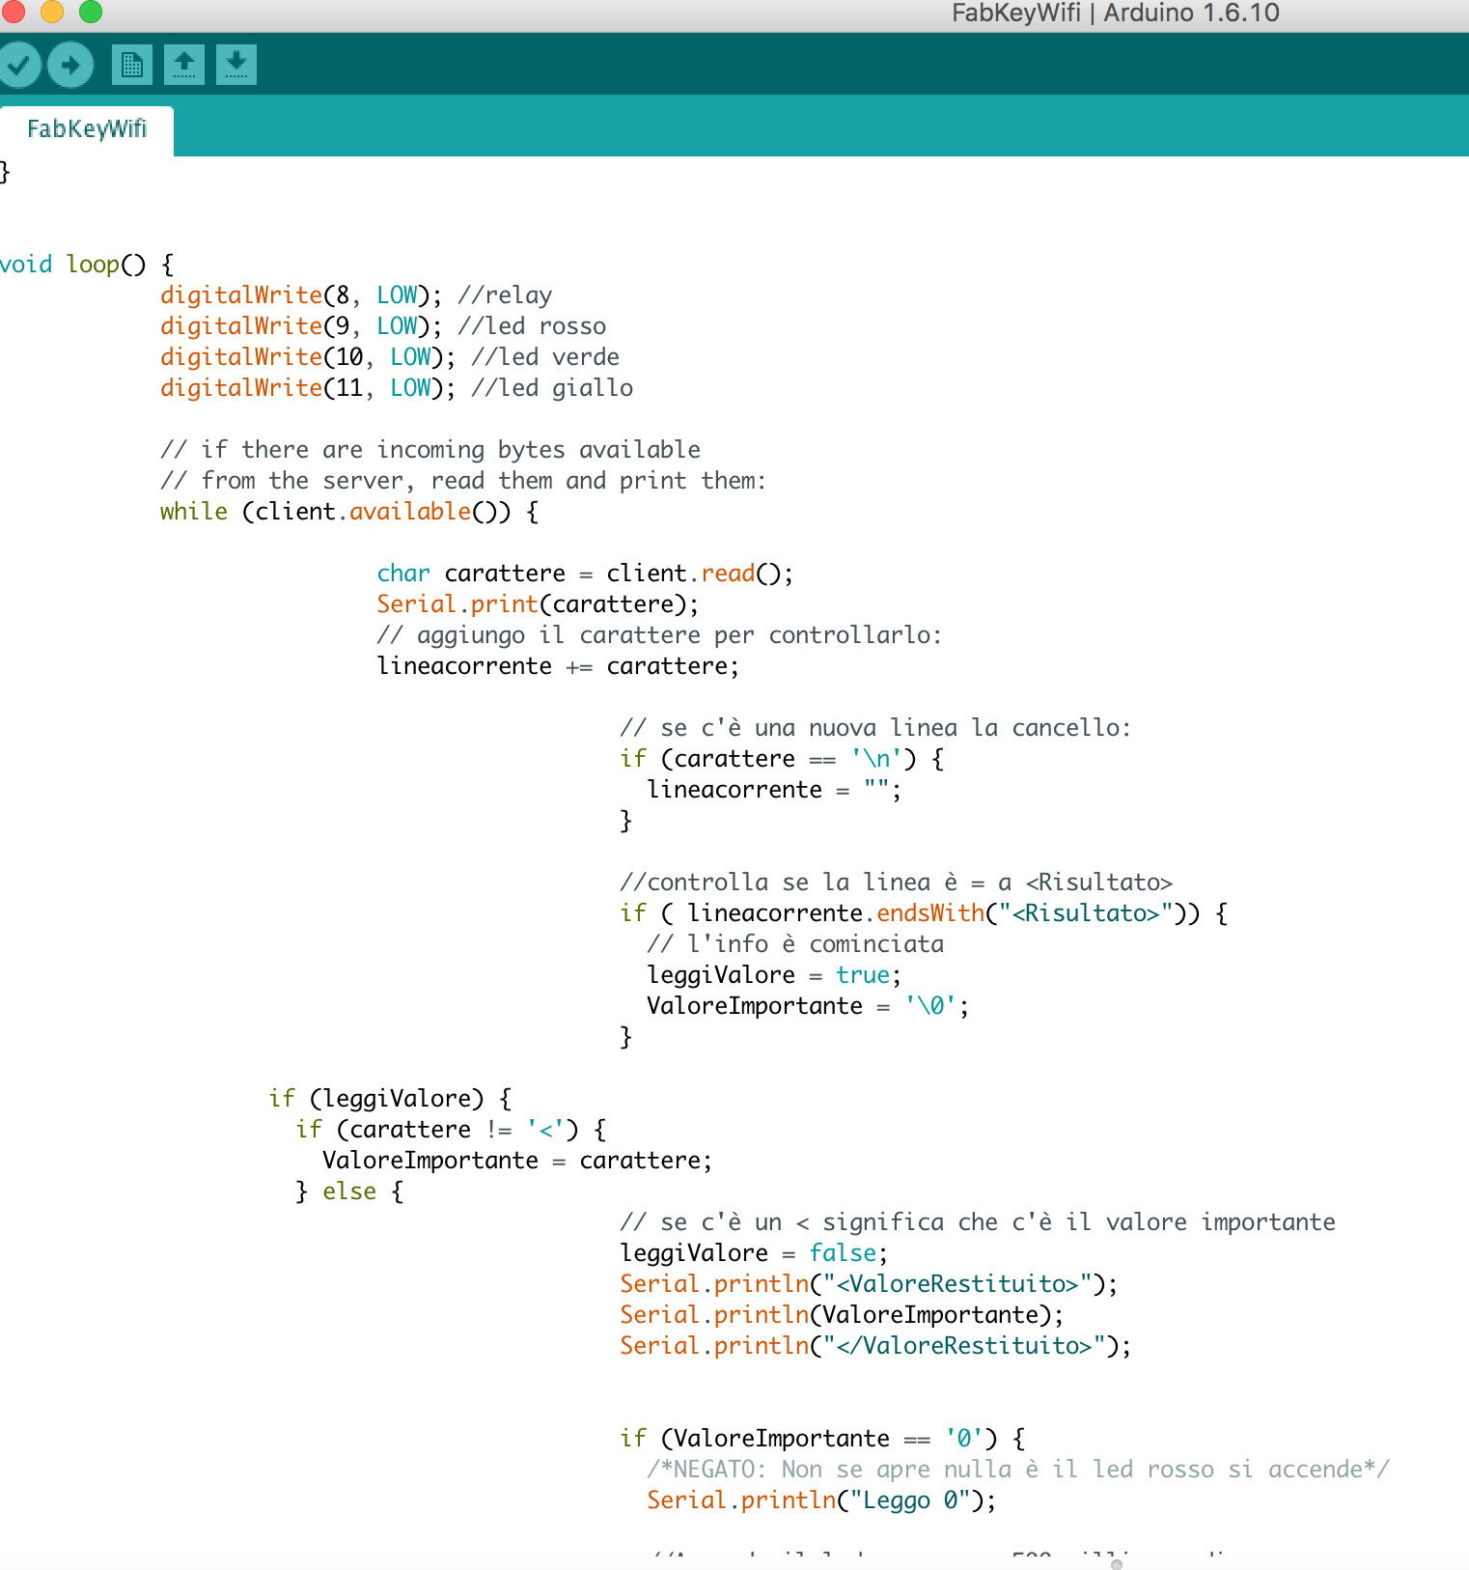The width and height of the screenshot is (1469, 1570).
Task: Minimize the Arduino window with yellow button
Action: (52, 12)
